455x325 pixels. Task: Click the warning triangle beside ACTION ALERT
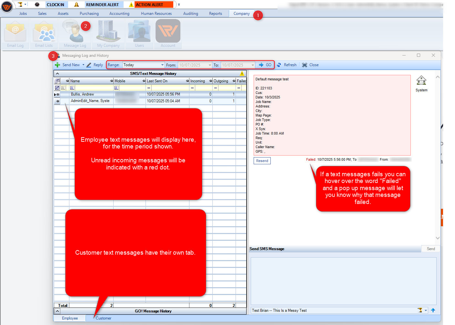coord(131,5)
